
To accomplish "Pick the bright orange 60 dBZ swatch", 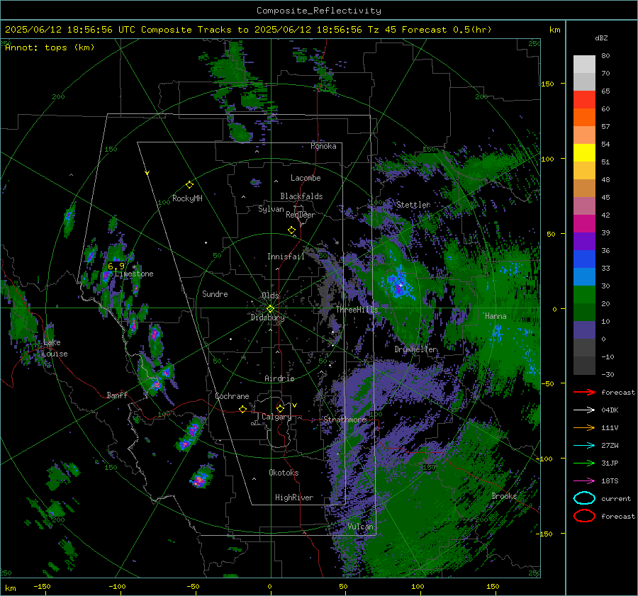I will click(x=584, y=117).
